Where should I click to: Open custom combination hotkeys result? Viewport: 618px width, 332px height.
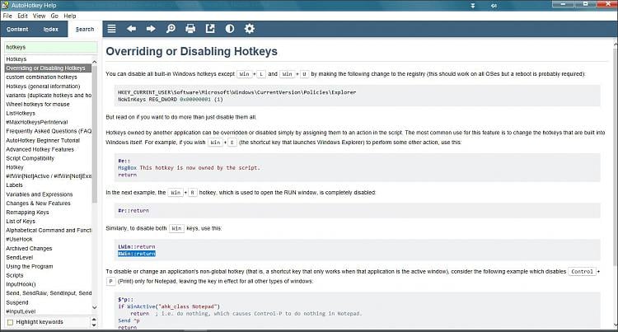[41, 77]
